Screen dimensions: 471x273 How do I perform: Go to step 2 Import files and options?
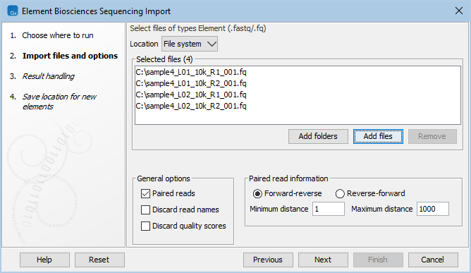tap(70, 56)
